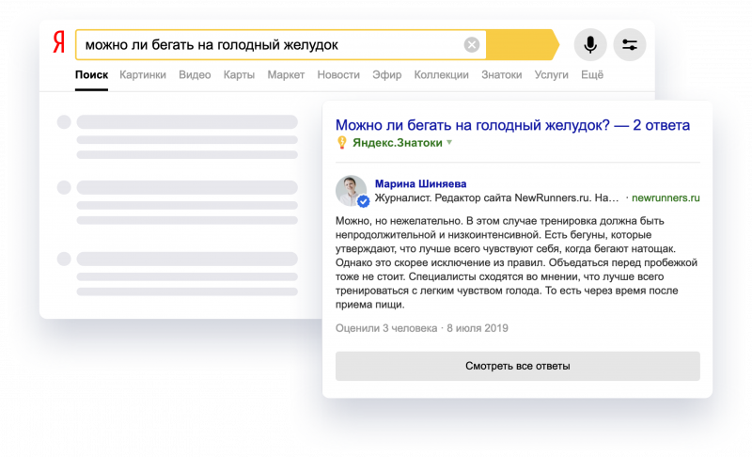Open the answer title link
The image size is (752, 457).
click(512, 125)
